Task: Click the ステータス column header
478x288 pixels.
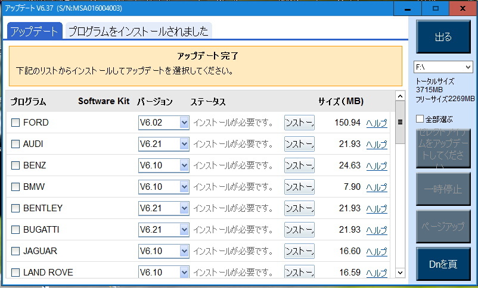Action: point(208,101)
